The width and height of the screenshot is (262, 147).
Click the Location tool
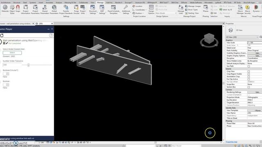[138, 6]
